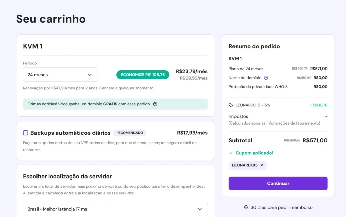Click shield icon beside 30-day refund text
The height and width of the screenshot is (217, 346).
click(246, 207)
